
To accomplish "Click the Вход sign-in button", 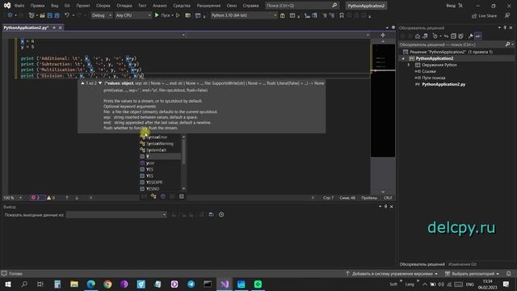I will click(x=454, y=6).
